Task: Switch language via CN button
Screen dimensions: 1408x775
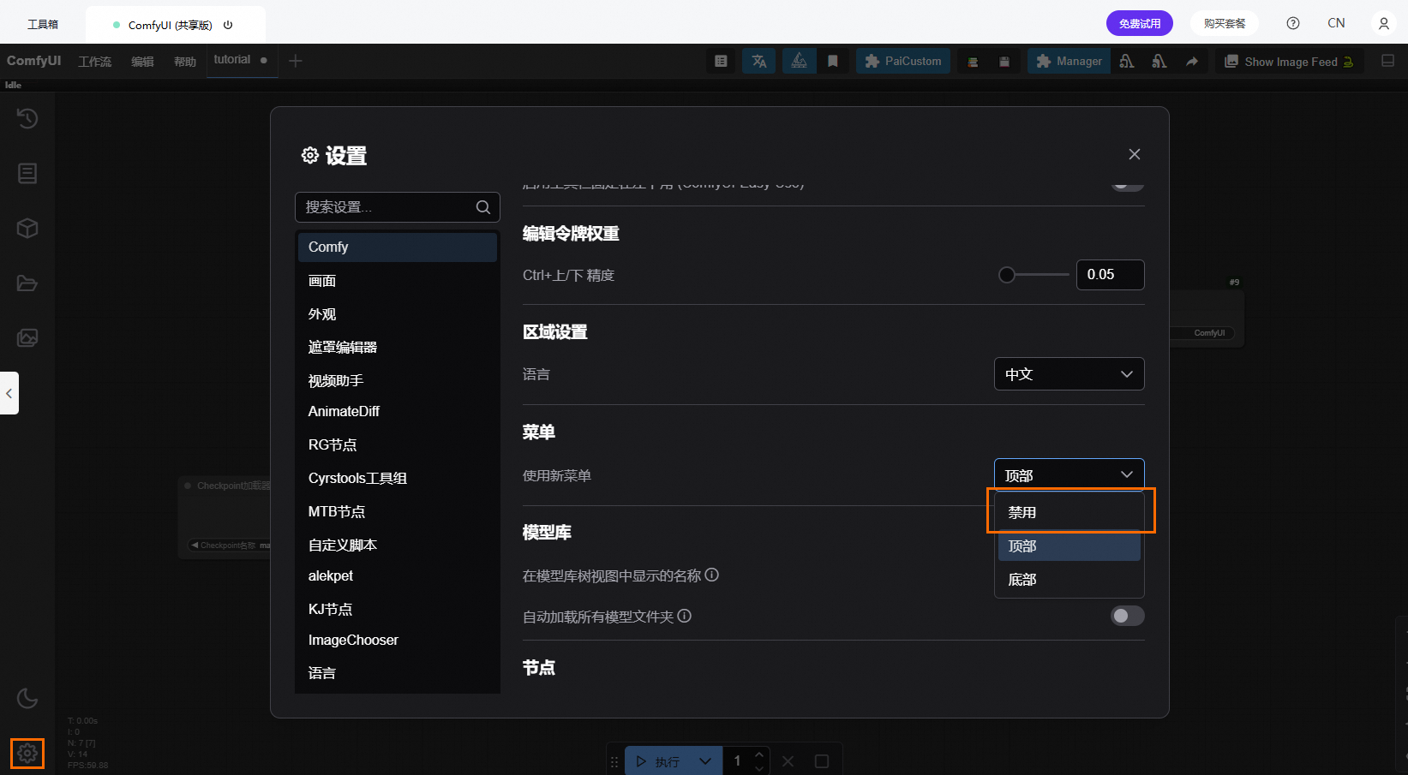Action: click(x=1336, y=23)
